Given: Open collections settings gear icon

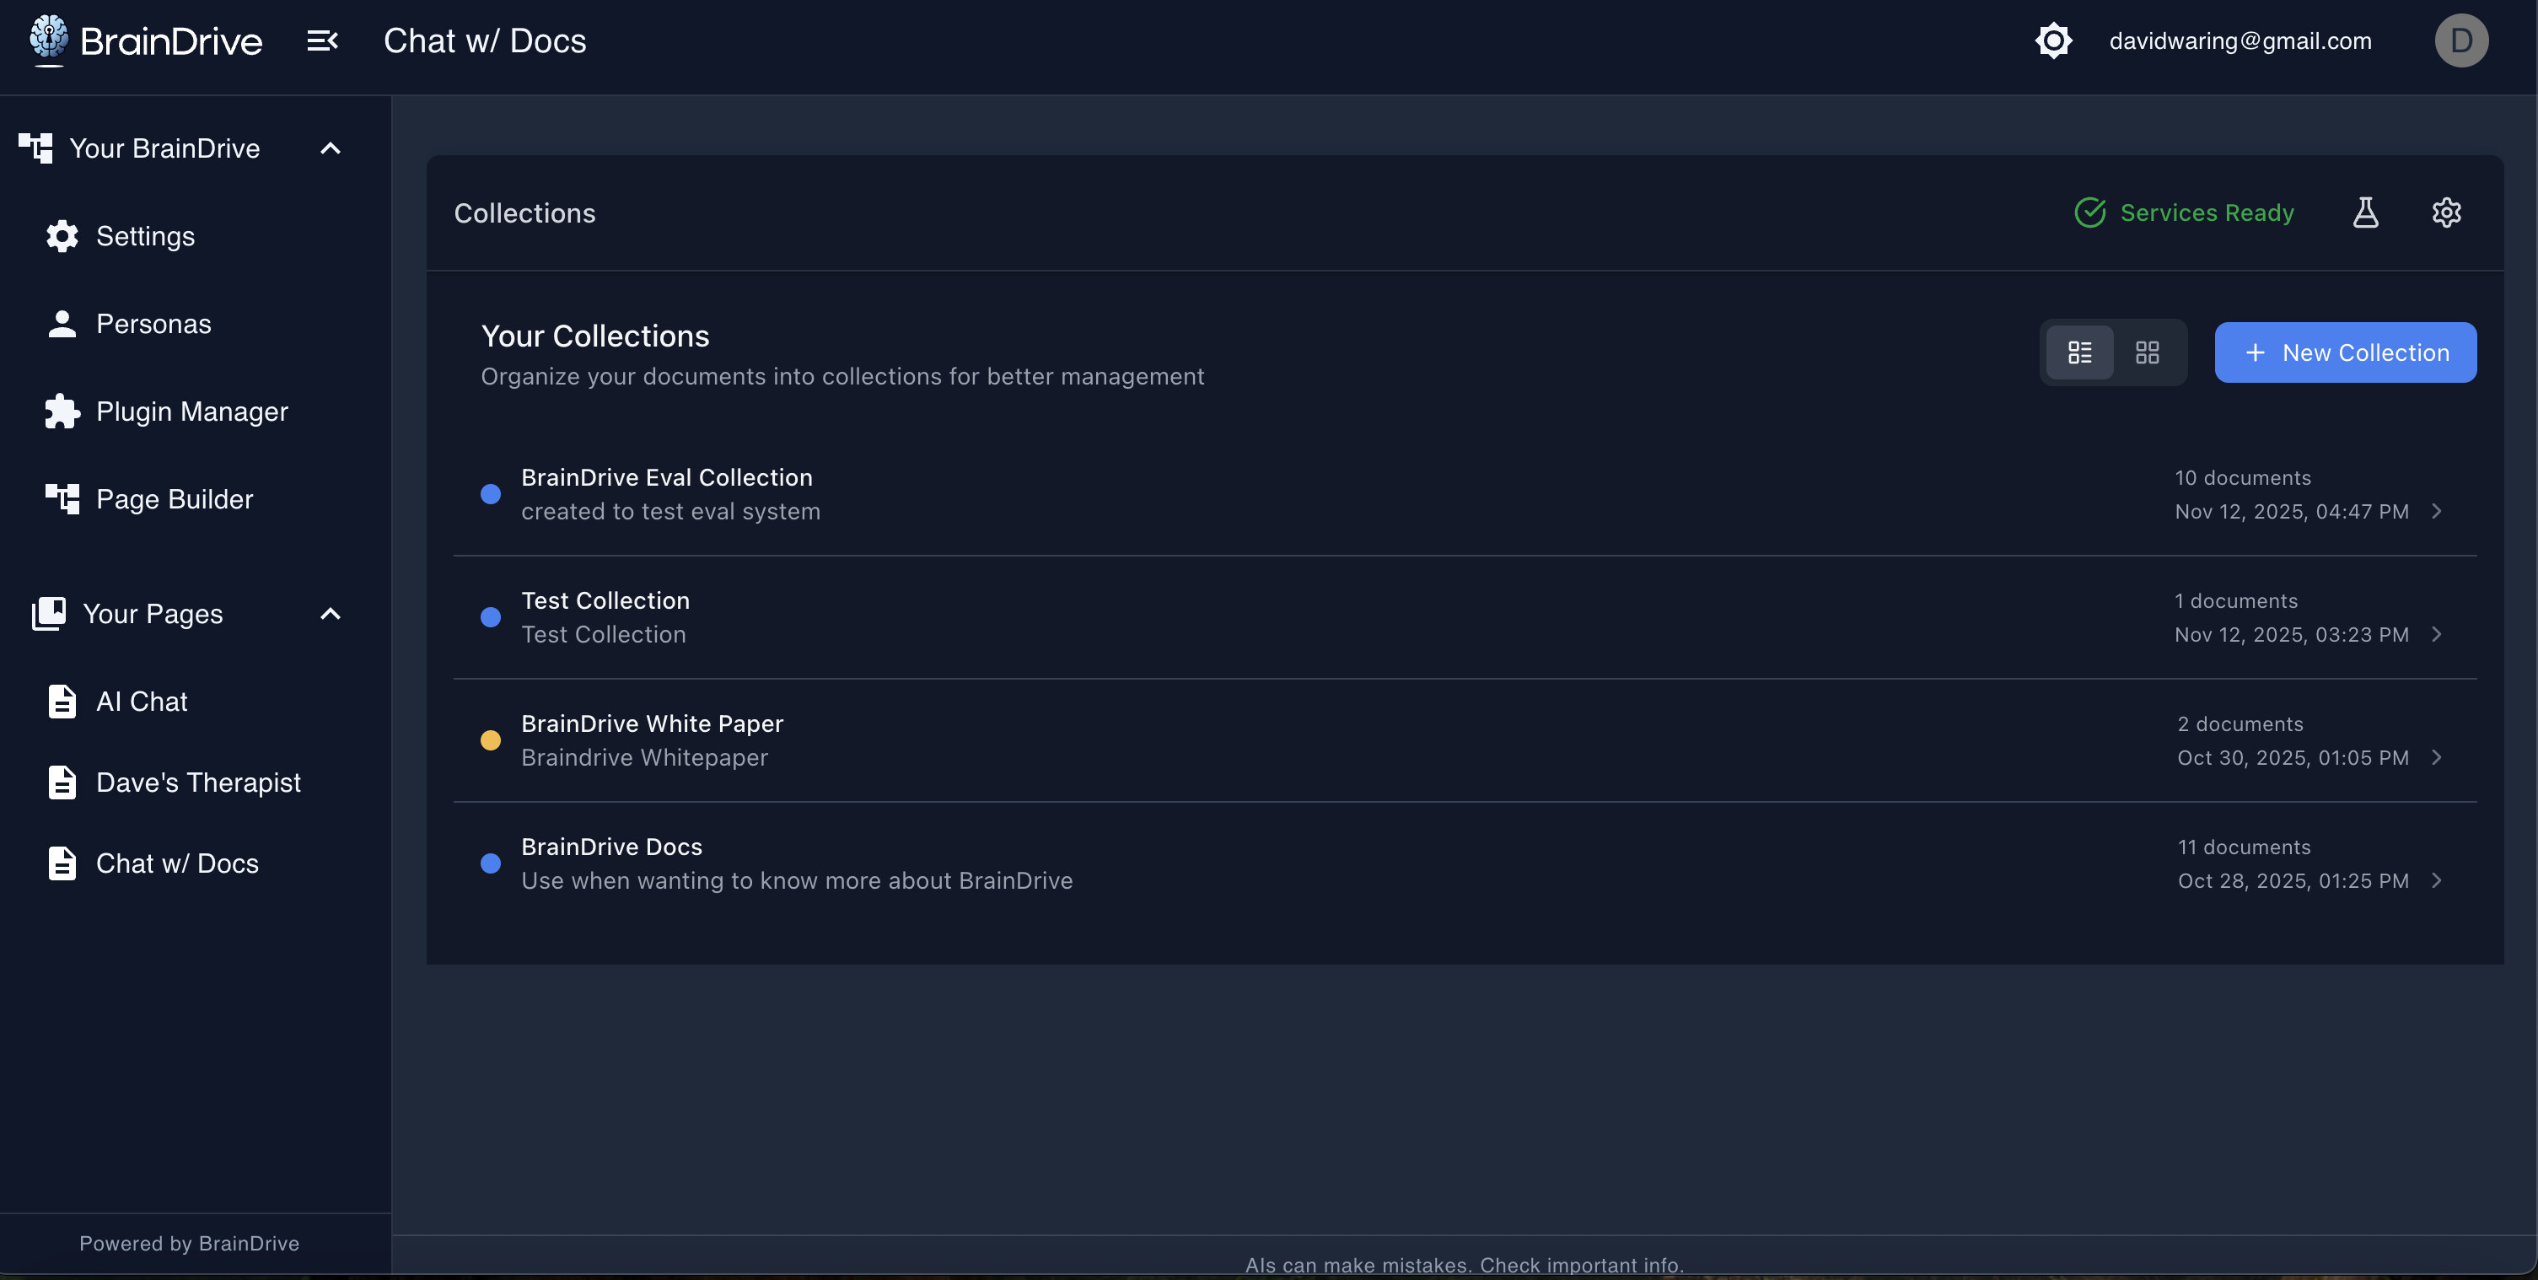Looking at the screenshot, I should point(2446,212).
